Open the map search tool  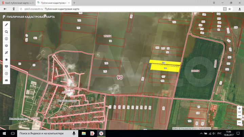click(6, 31)
